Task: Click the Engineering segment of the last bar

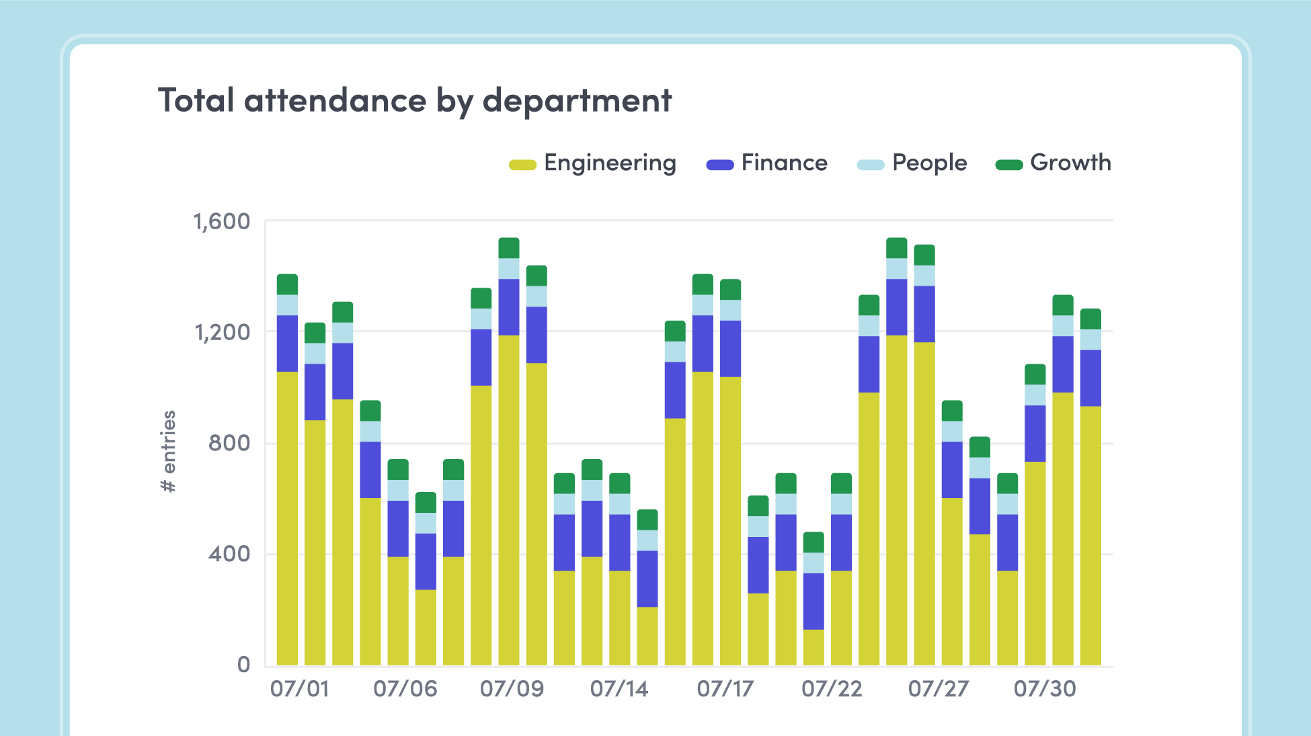Action: 1090,534
